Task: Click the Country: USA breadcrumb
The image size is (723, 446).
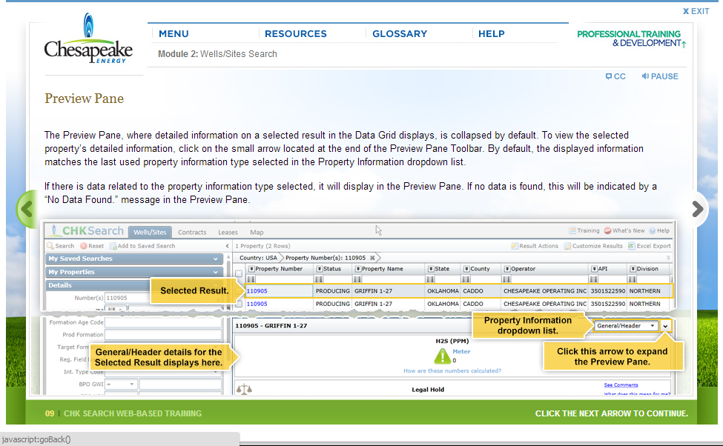Action: tap(258, 258)
